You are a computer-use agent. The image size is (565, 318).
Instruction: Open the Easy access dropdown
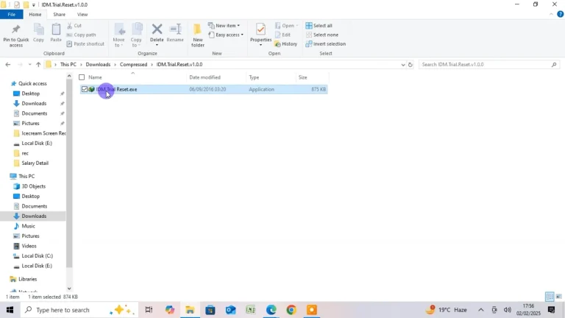point(226,35)
